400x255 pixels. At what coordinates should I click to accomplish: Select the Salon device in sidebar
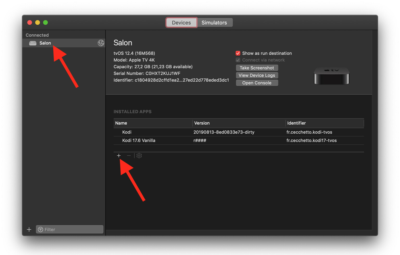64,43
